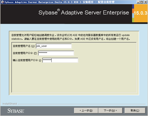This screenshot has width=148, height=116.
Task: Click the colored stripe beside version badge
Action: click(x=133, y=13)
